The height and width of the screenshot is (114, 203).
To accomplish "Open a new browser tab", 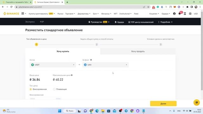I will [x=67, y=2].
